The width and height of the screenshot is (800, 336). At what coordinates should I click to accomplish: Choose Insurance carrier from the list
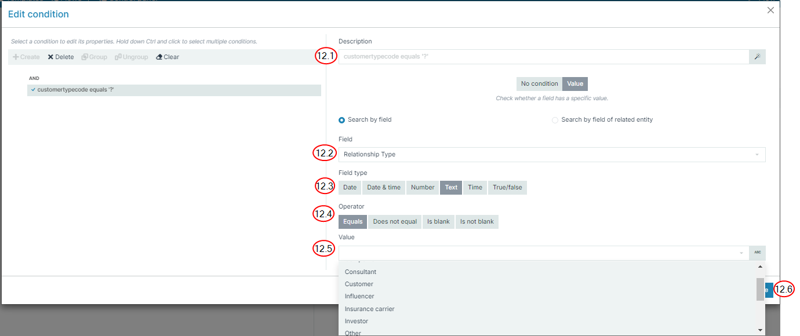369,309
